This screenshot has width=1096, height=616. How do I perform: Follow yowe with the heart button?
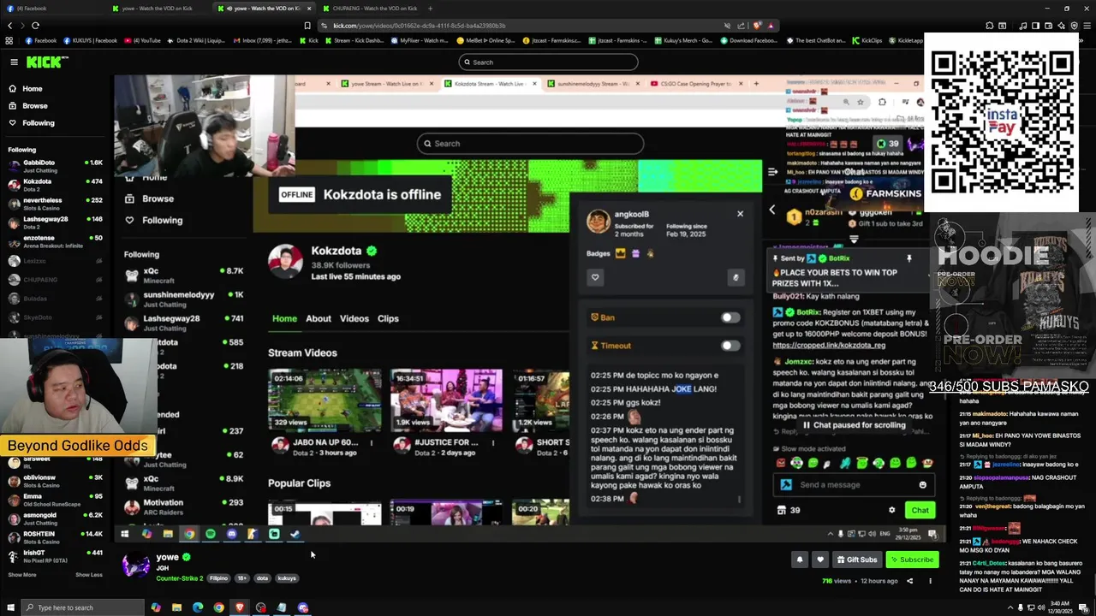[820, 560]
